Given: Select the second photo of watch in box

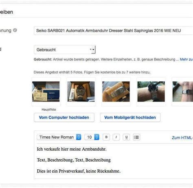Looking at the screenshot, I should click(81, 91).
